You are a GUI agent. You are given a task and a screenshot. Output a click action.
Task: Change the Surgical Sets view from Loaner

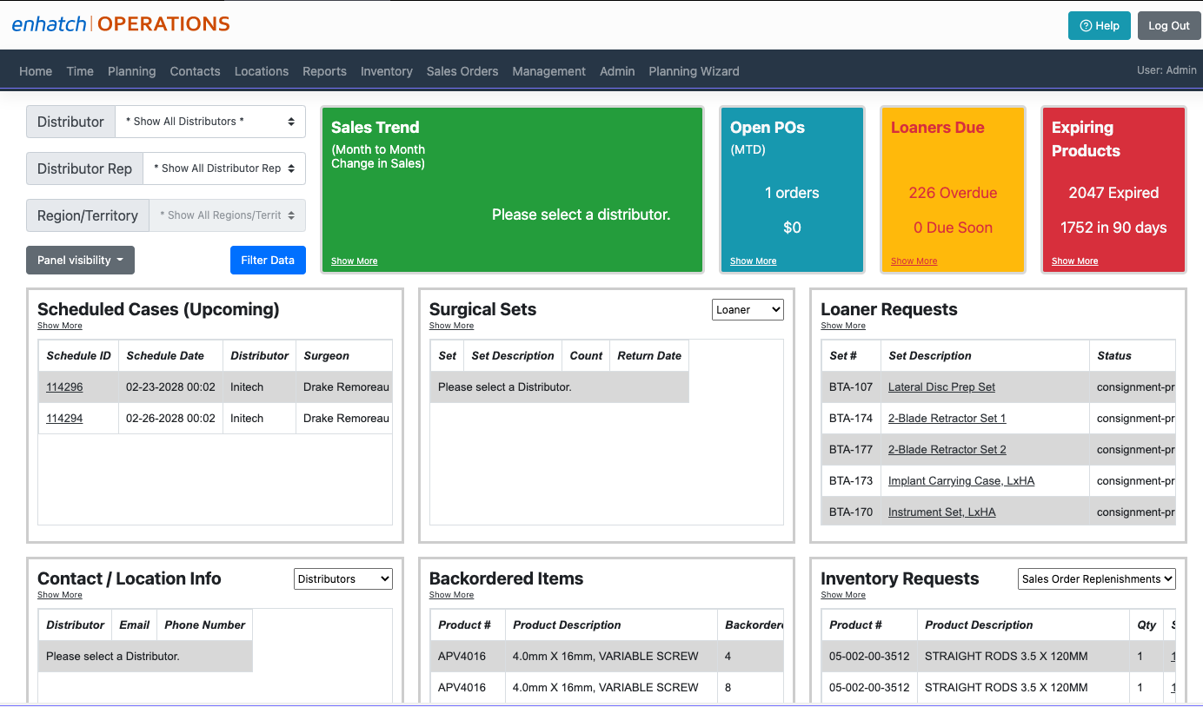(747, 309)
